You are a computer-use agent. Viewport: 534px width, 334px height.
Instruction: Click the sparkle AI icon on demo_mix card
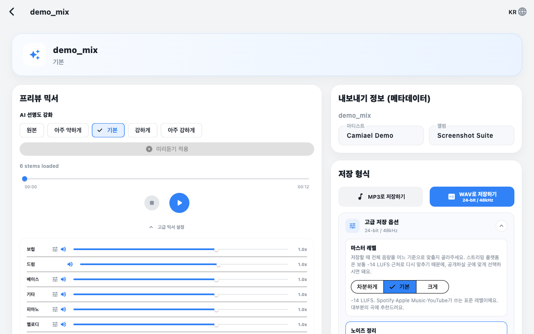[x=35, y=55]
